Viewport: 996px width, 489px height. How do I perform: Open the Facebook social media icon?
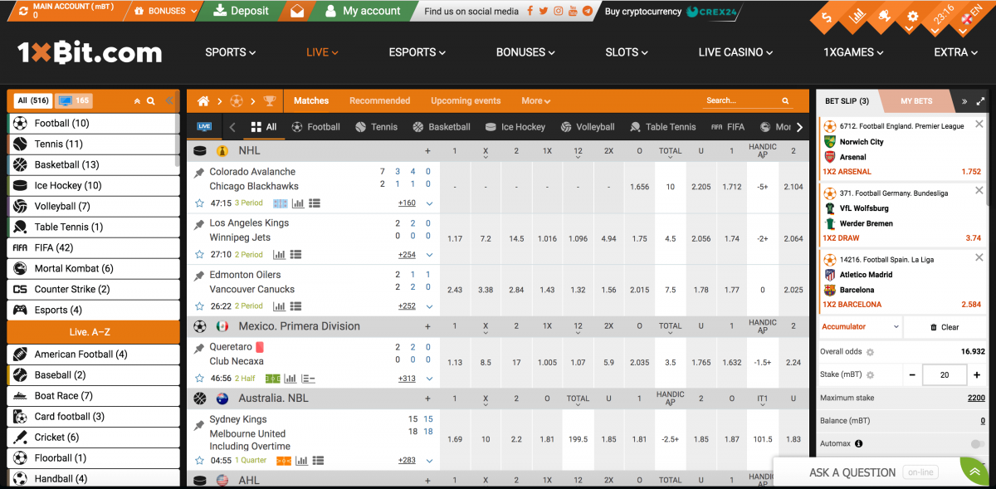click(x=530, y=12)
